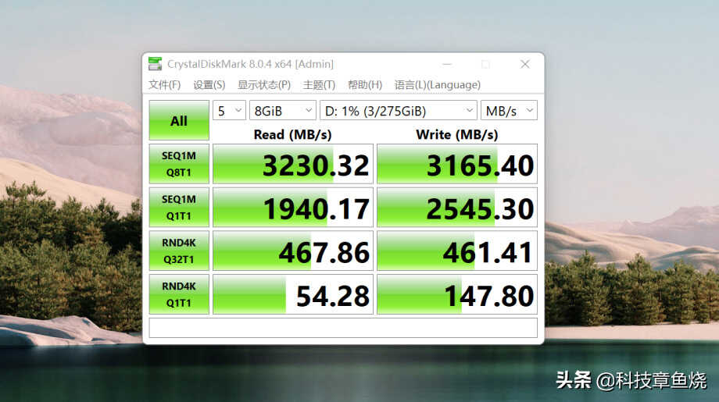Select the 467.86 read result
The height and width of the screenshot is (402, 719).
point(293,251)
